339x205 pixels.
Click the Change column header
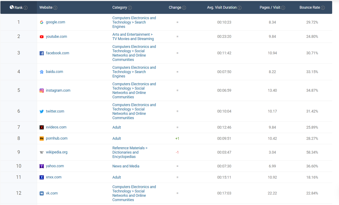(x=175, y=7)
